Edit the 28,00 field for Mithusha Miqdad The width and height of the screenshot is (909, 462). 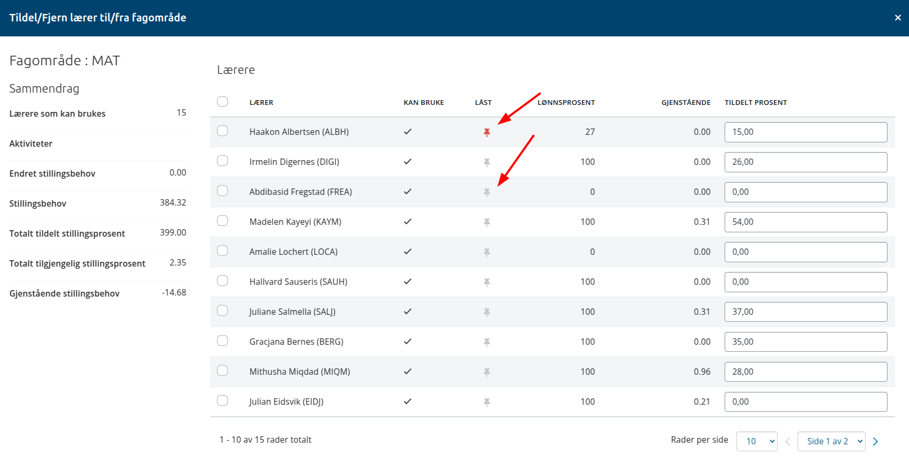point(806,372)
